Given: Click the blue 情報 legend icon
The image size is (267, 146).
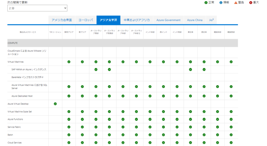Looking at the screenshot, I should pos(221,3).
